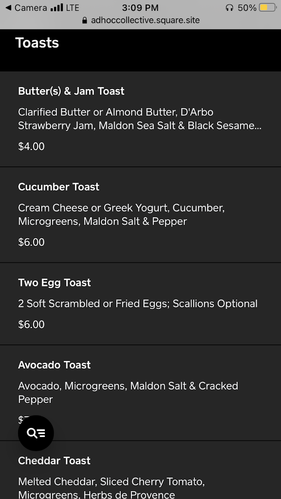281x499 pixels.
Task: Click the padlock icon in the address bar
Action: (x=85, y=20)
